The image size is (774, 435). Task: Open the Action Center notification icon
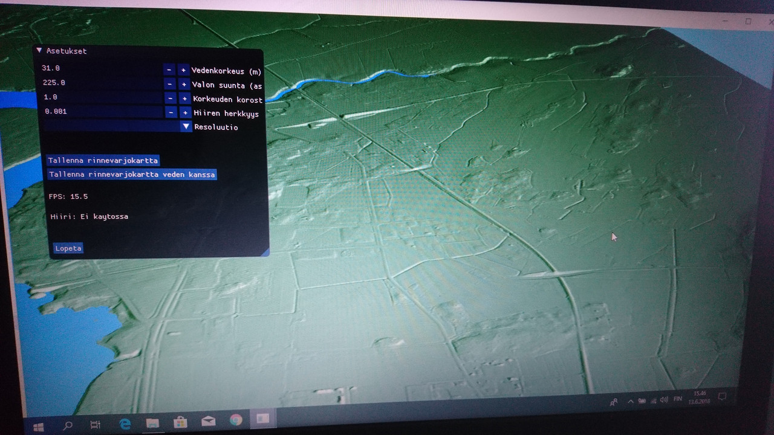pos(721,396)
